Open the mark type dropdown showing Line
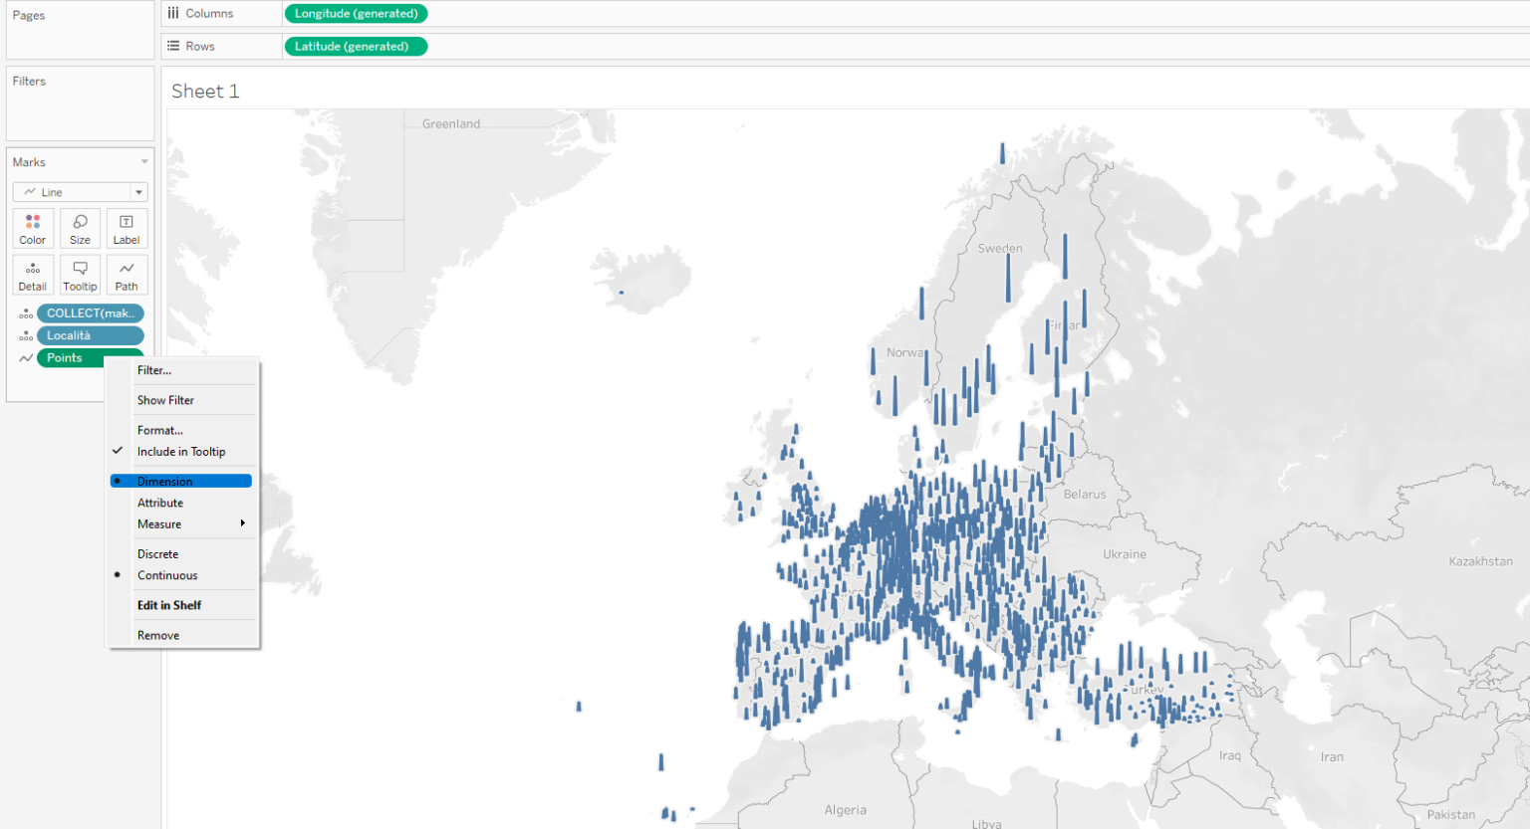Image resolution: width=1530 pixels, height=829 pixels. 136,191
